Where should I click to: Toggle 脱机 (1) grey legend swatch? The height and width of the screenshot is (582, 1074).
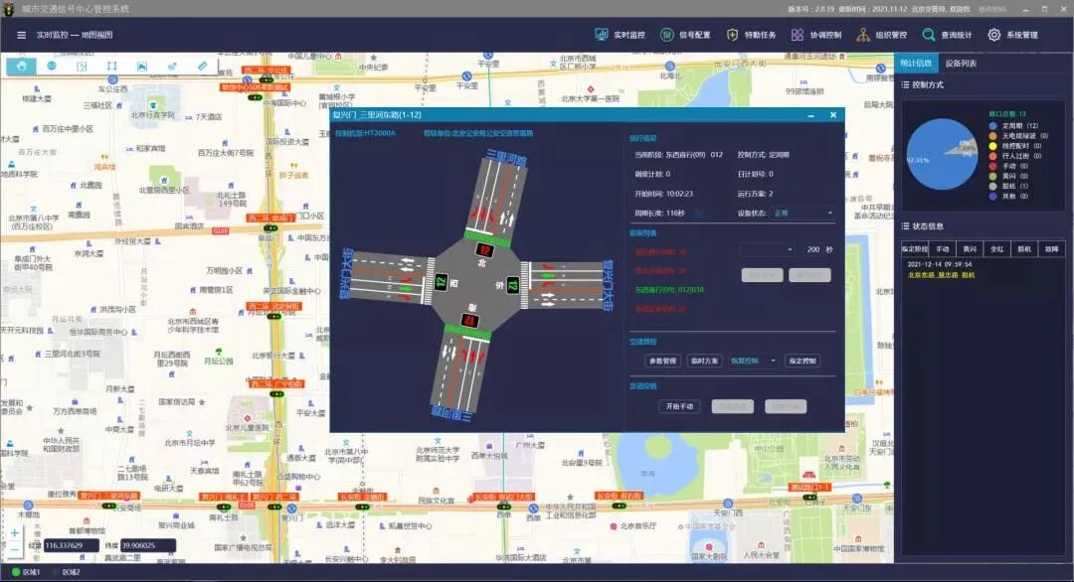[992, 186]
